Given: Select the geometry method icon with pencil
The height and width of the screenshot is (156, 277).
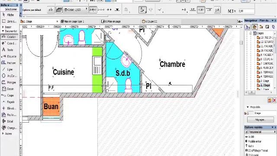Looking at the screenshot, I should pos(142,10).
